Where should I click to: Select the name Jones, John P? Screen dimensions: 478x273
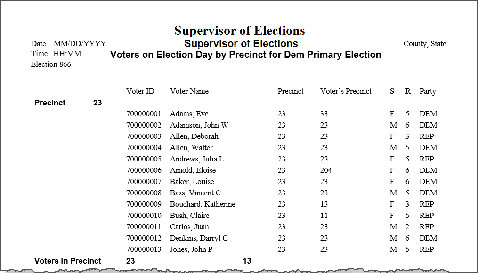(x=191, y=249)
